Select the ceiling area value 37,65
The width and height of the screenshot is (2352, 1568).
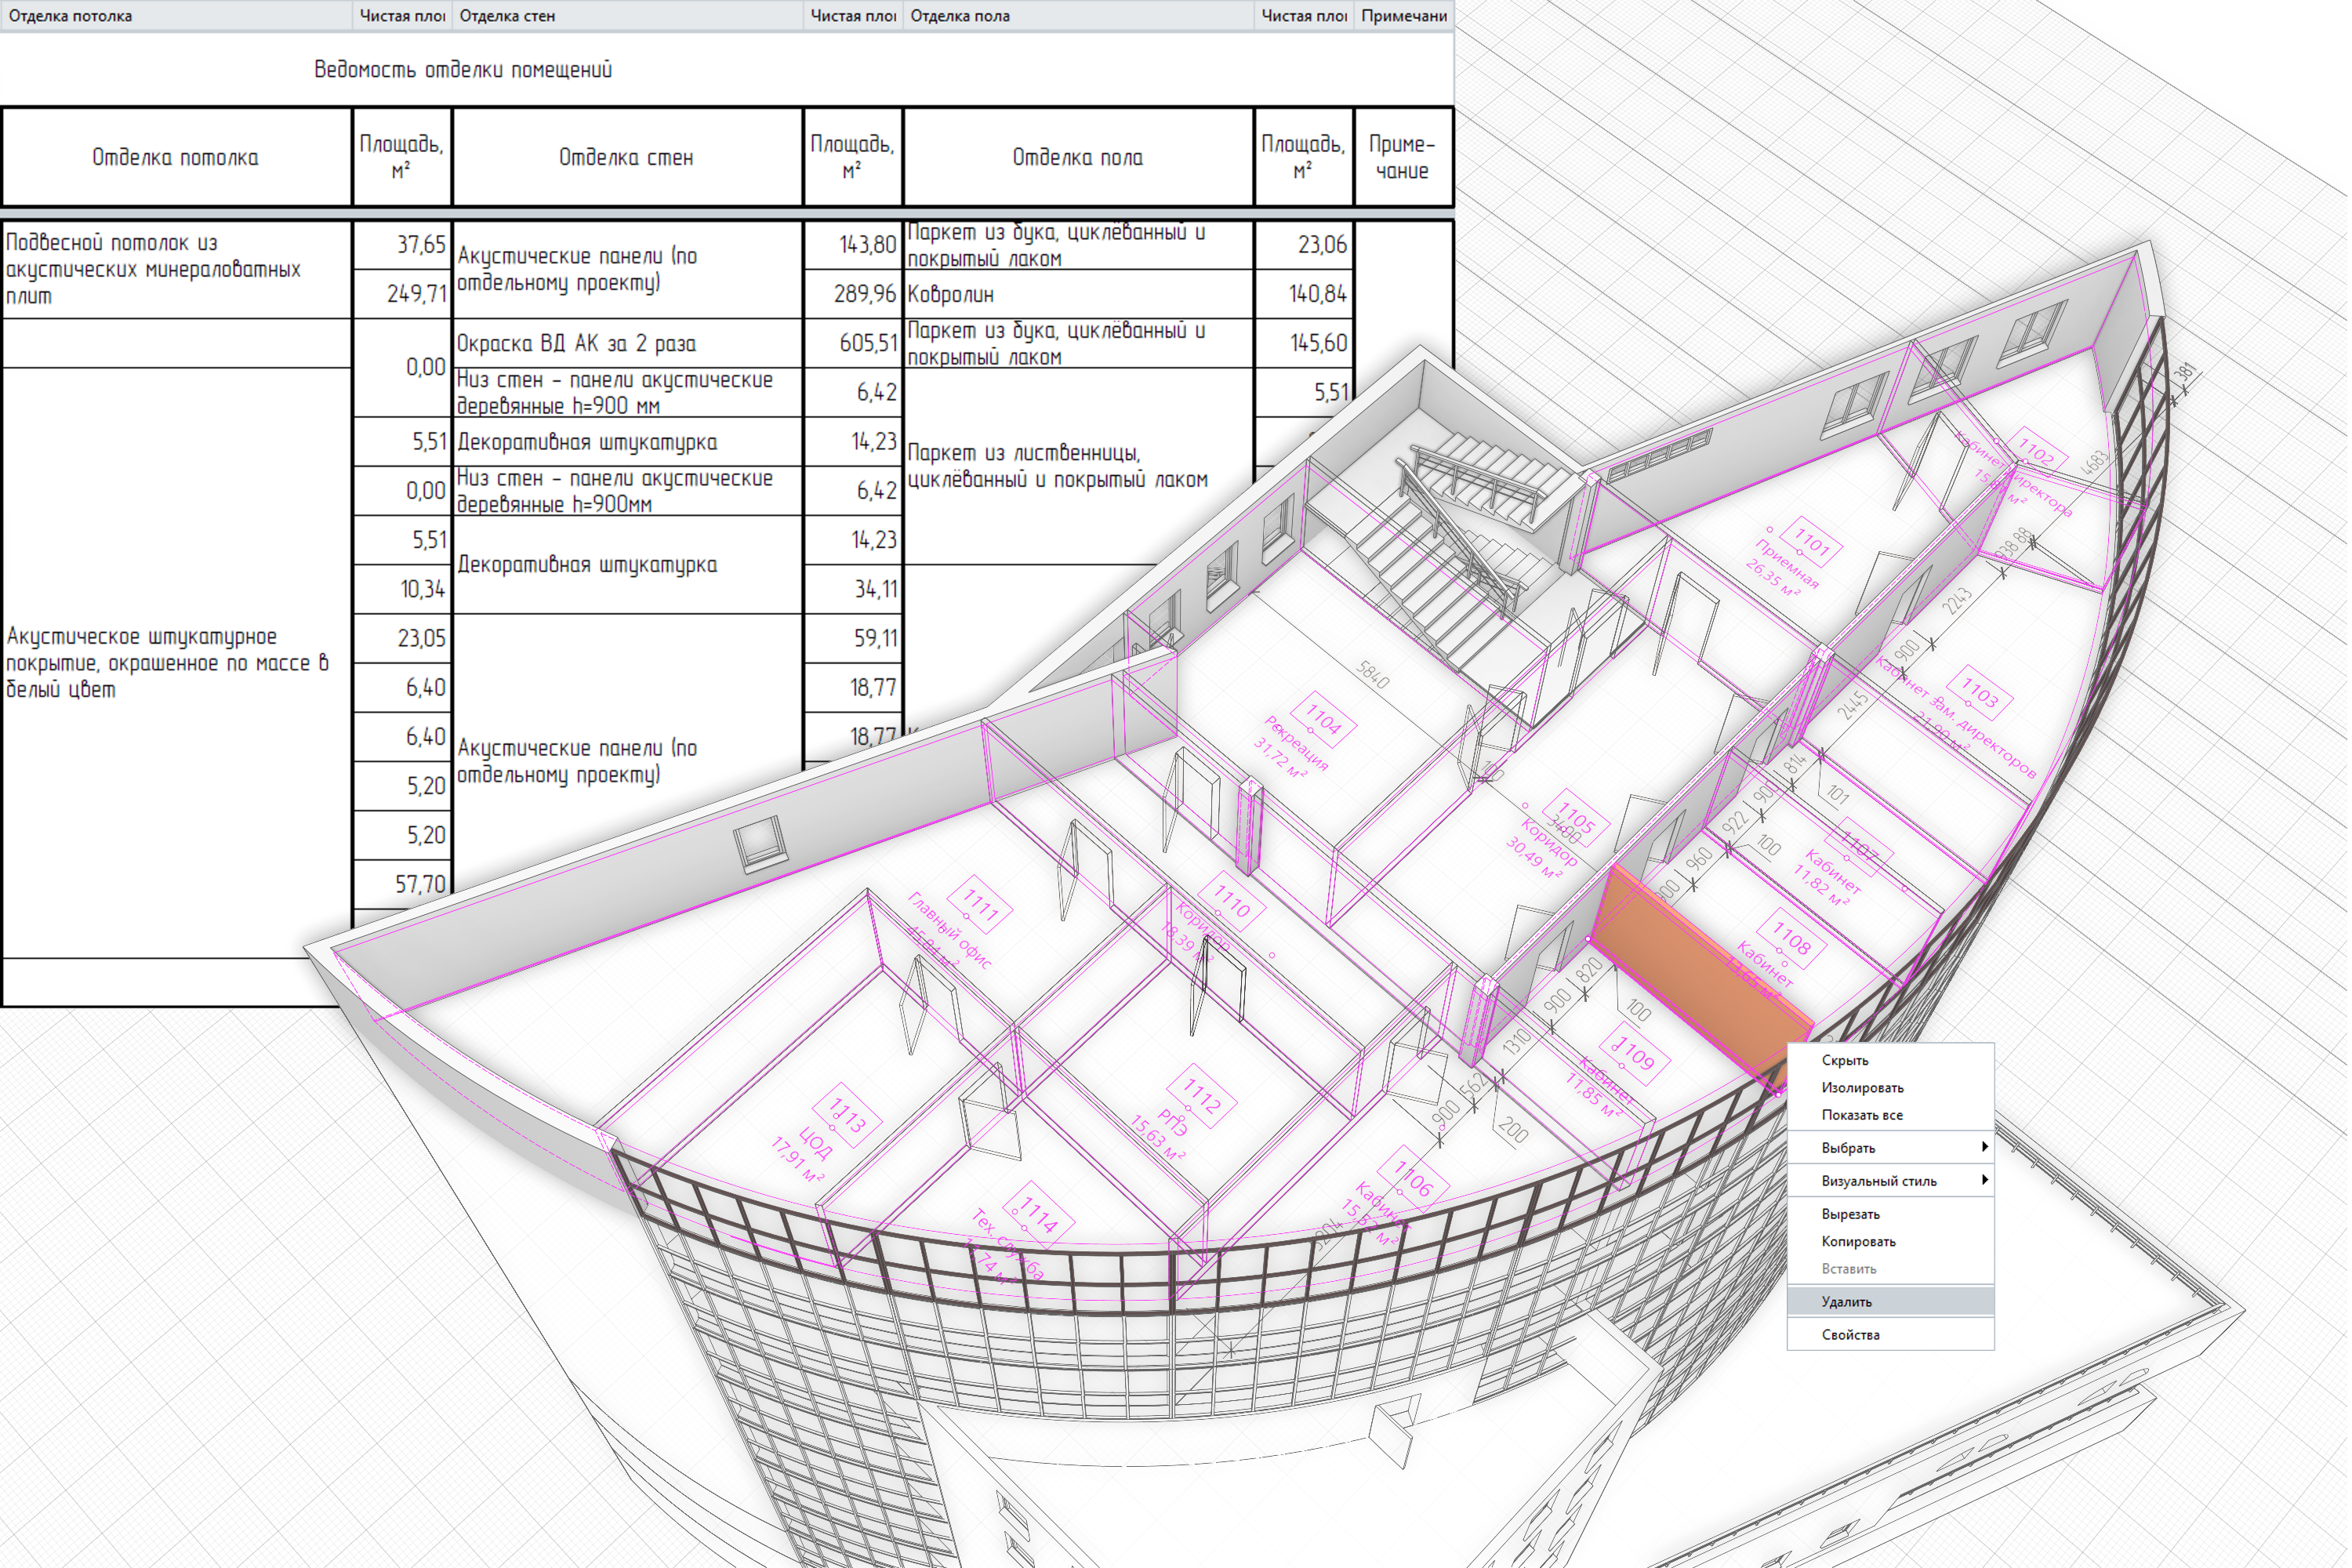[403, 246]
